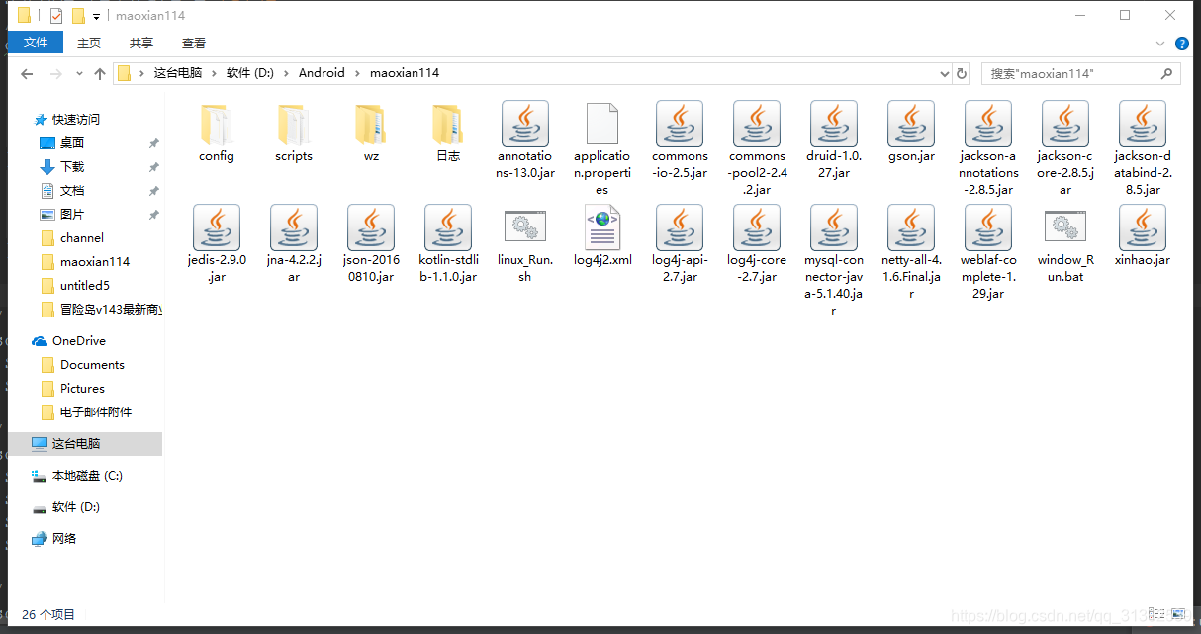This screenshot has width=1201, height=634.
Task: Select window_Run.bat file
Action: click(1065, 244)
